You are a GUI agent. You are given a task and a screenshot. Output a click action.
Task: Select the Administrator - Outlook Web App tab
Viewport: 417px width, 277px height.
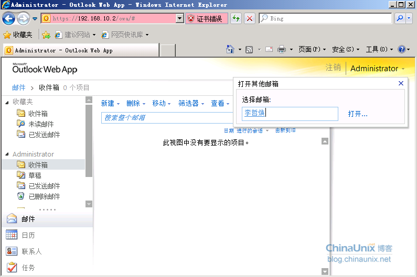click(81, 50)
